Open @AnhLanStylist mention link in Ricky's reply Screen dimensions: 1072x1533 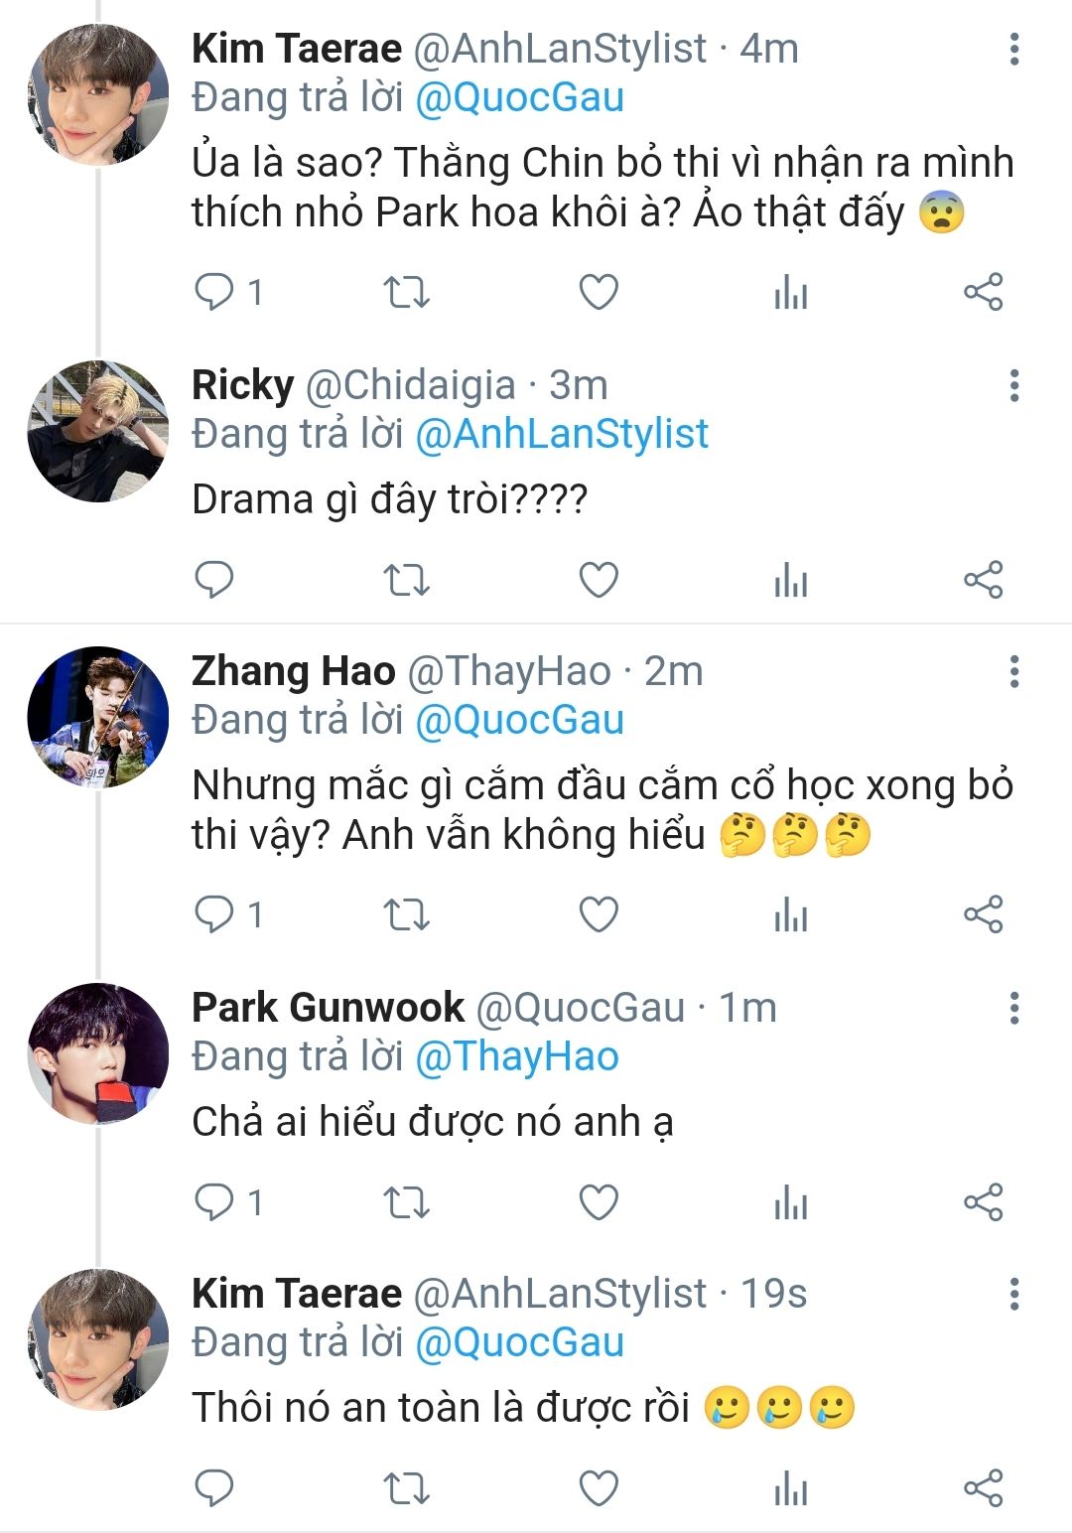(x=562, y=434)
